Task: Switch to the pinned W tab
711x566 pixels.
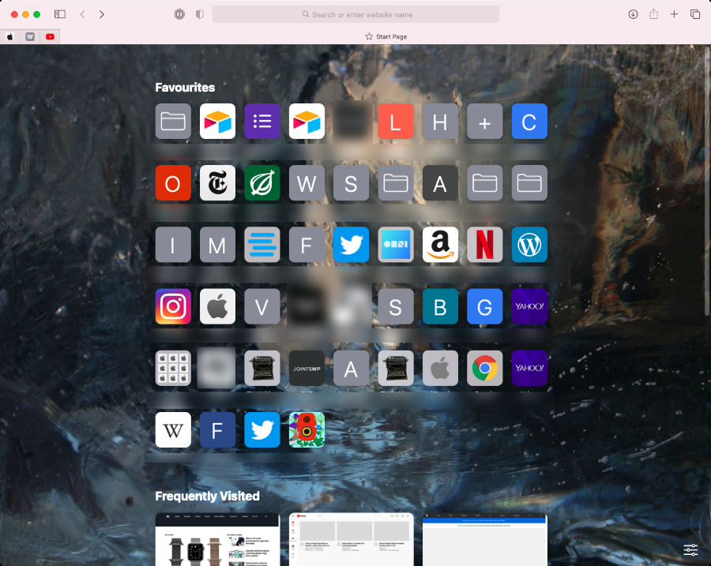Action: (30, 36)
